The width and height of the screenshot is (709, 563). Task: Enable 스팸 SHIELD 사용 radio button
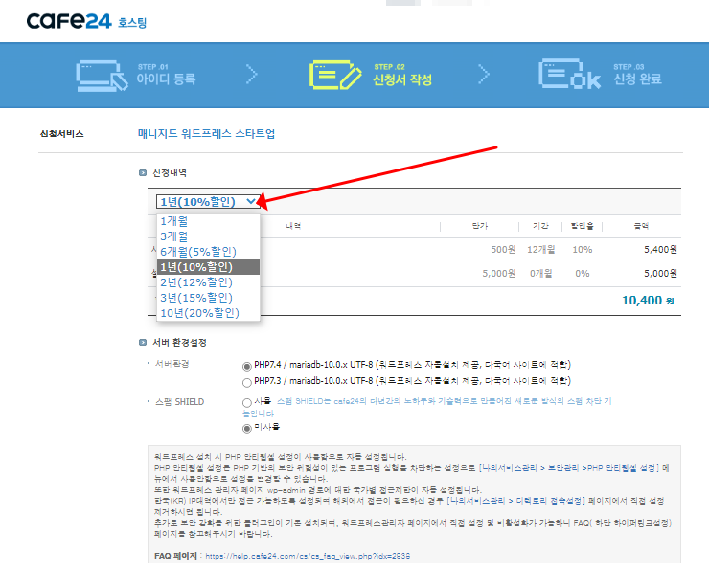click(247, 402)
